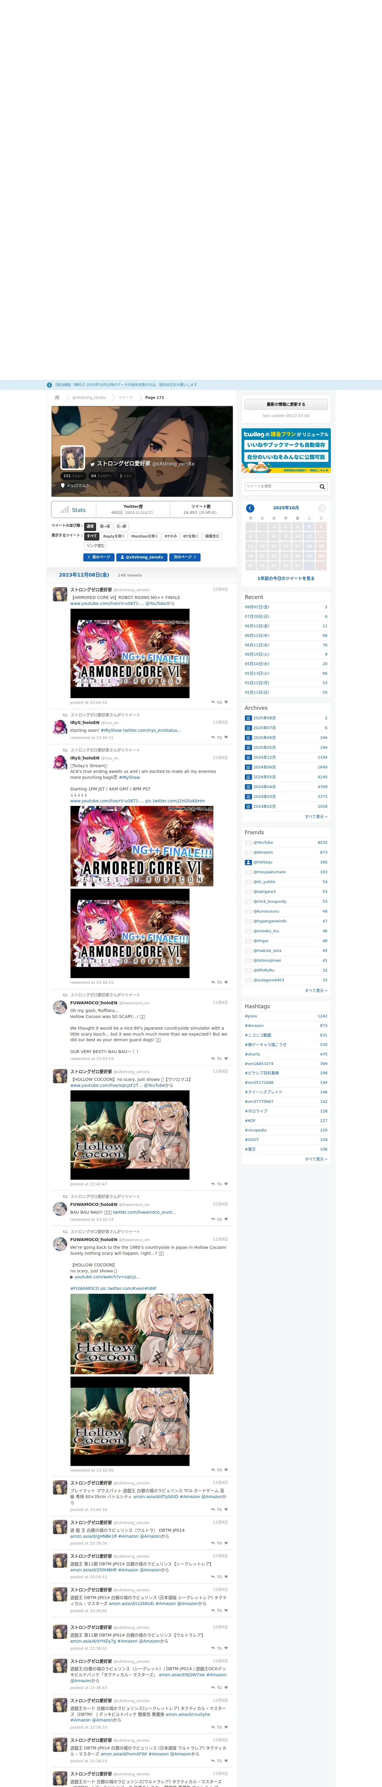
Task: Open the 151 フォロー count in the profile
Action: point(73,476)
